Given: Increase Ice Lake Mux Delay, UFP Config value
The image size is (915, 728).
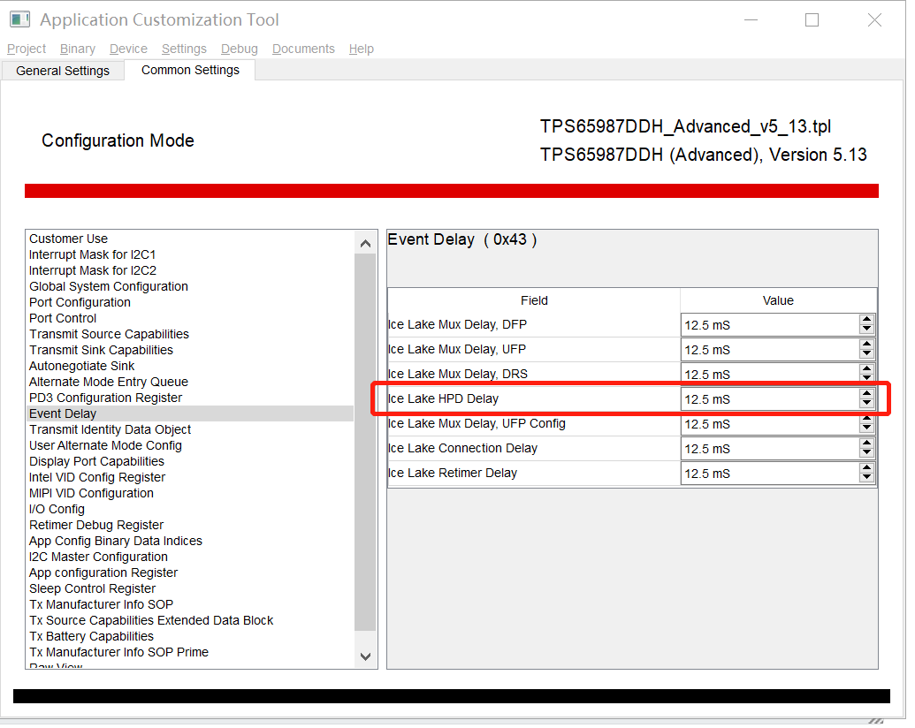Looking at the screenshot, I should pos(866,419).
